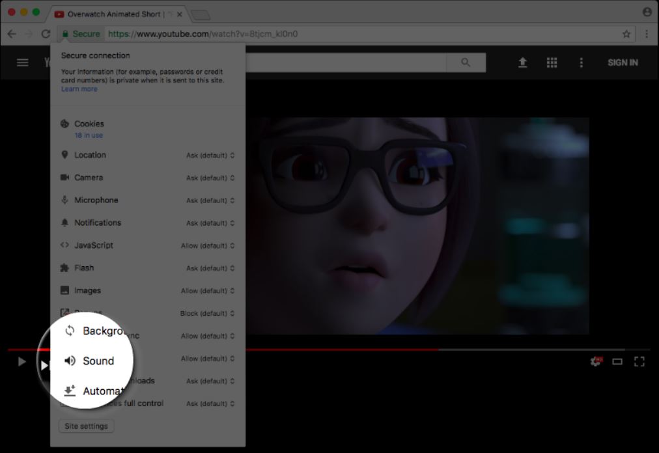
Task: Click the Flash puzzle piece icon
Action: click(64, 268)
